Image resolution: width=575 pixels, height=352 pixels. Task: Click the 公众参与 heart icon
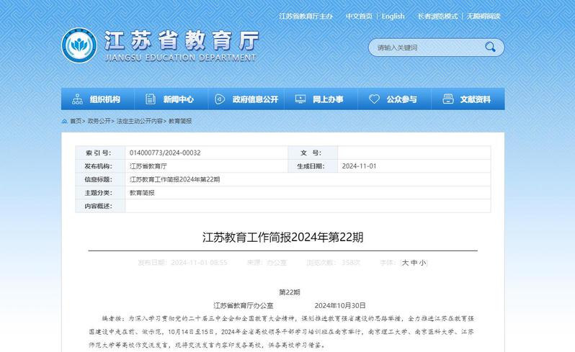374,99
